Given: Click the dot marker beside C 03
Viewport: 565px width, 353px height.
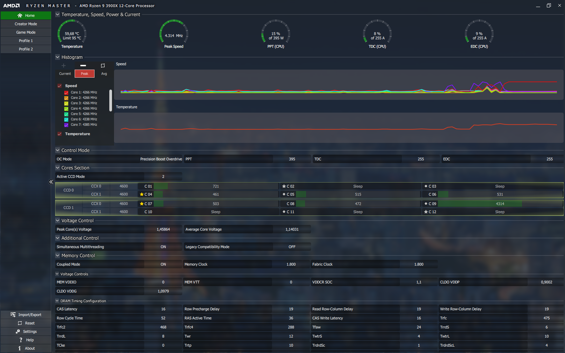Looking at the screenshot, I should [x=426, y=186].
